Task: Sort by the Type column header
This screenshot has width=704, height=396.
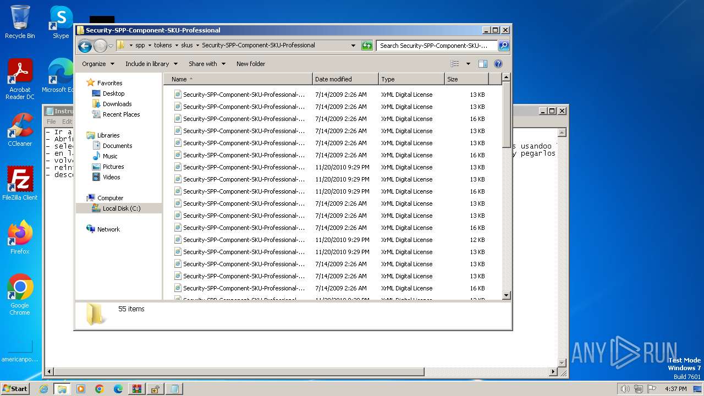Action: (x=411, y=79)
